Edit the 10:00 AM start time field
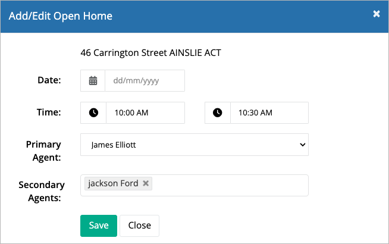The image size is (389, 244). [145, 112]
